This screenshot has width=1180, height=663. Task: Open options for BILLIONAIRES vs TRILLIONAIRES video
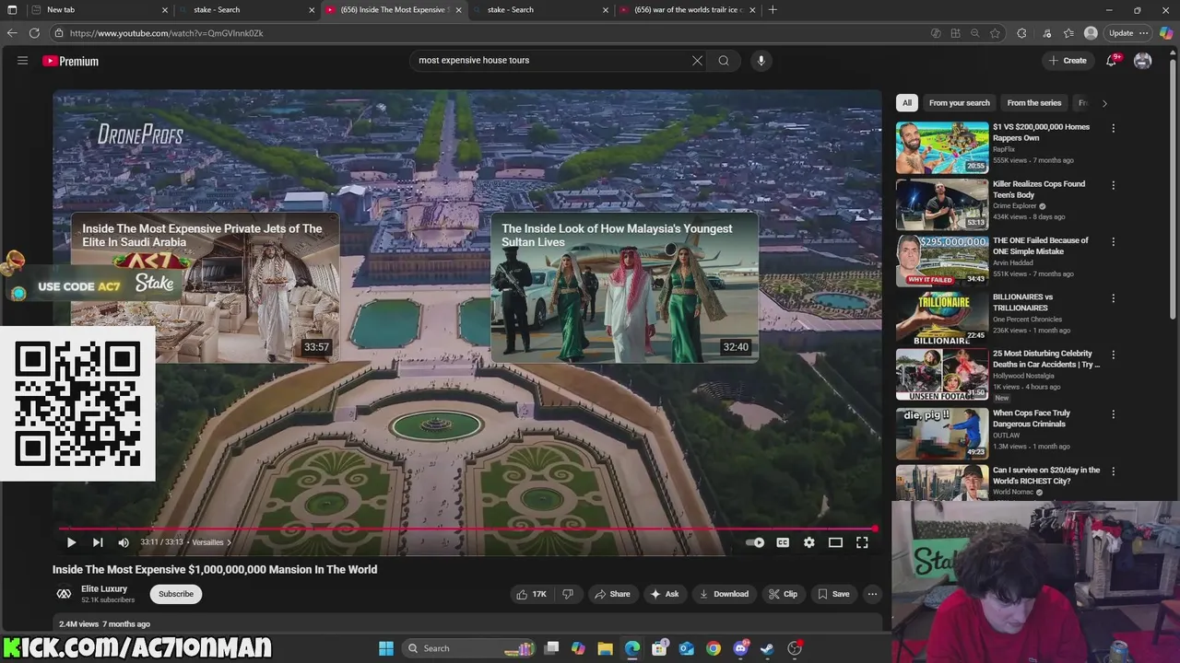tap(1113, 298)
